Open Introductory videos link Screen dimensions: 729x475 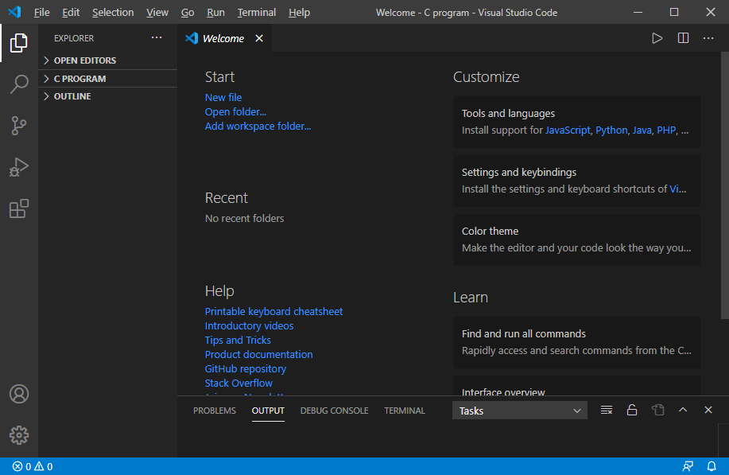249,325
